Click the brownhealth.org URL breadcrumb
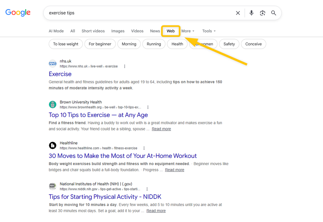This screenshot has height=222, width=323. tap(100, 107)
